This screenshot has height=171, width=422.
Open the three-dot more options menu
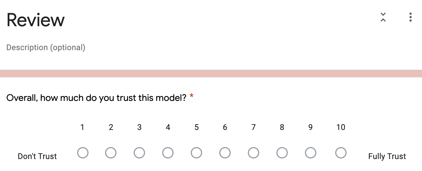(410, 17)
